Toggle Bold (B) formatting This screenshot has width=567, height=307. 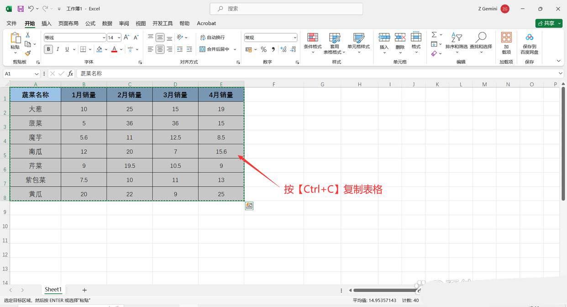[48, 49]
